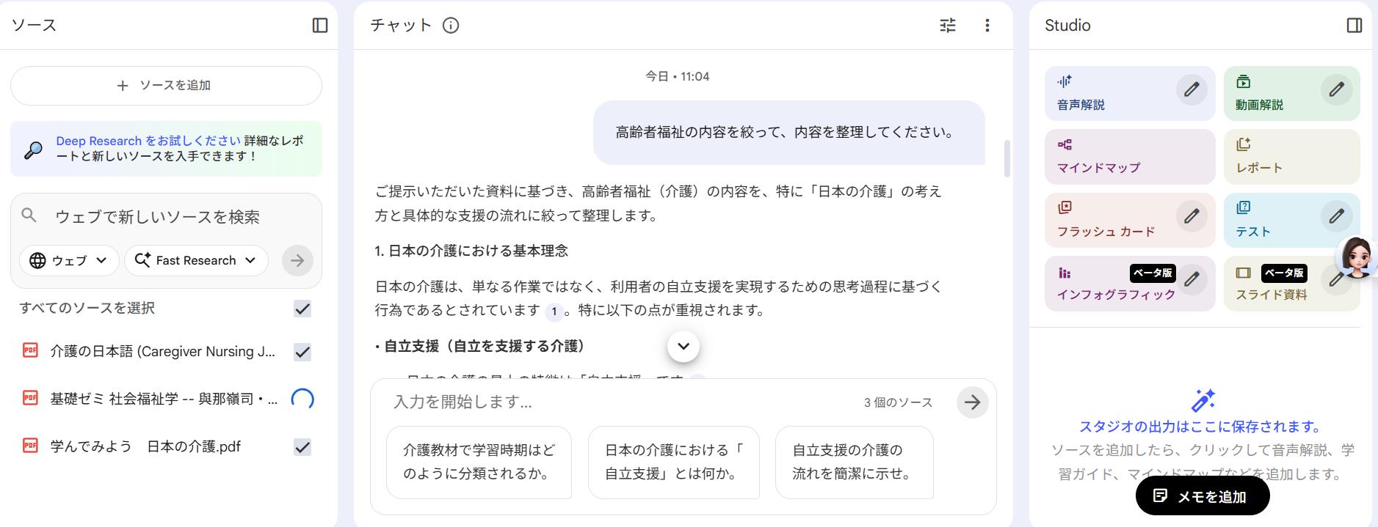Image resolution: width=1378 pixels, height=527 pixels.
Task: Click the メモを追加 button
Action: click(x=1202, y=496)
